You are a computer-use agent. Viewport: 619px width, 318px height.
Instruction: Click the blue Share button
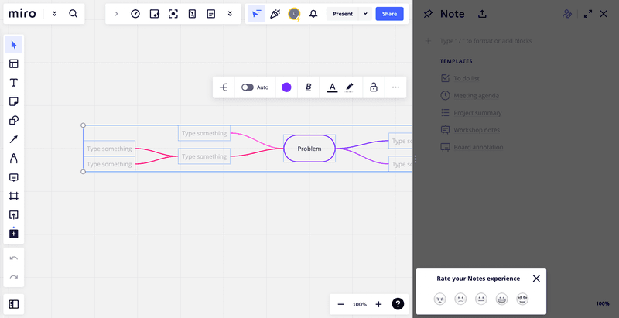pos(389,14)
